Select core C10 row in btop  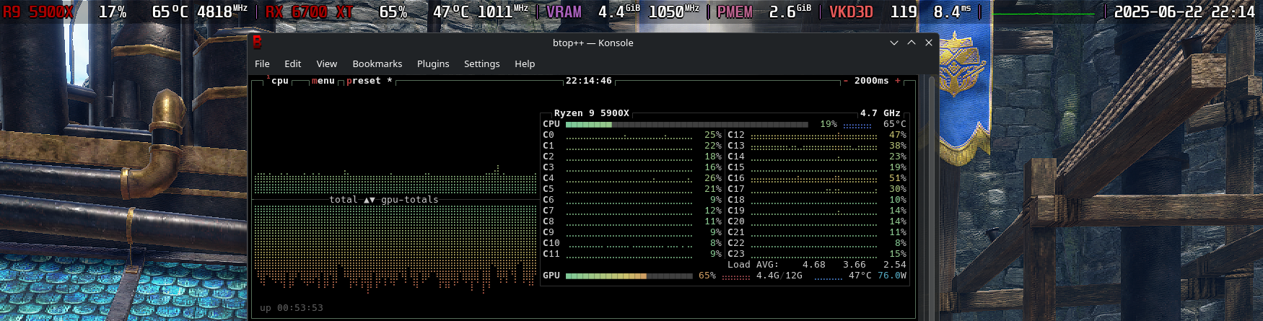(632, 243)
